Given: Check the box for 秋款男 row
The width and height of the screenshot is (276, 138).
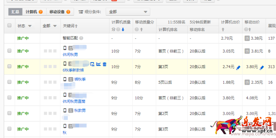Looking at the screenshot, I should tap(9, 113).
